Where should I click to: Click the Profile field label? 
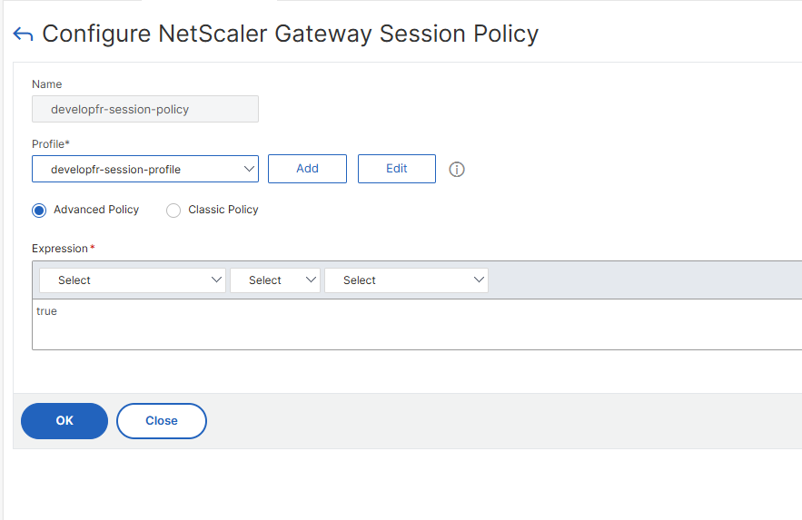tap(51, 144)
